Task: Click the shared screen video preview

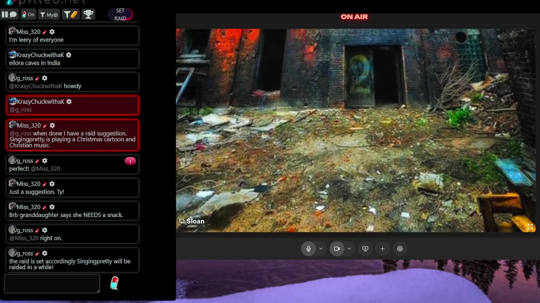Action: pyautogui.click(x=356, y=130)
